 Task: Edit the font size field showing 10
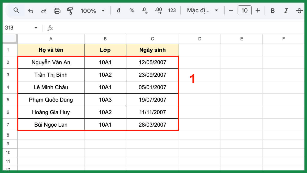[245, 11]
